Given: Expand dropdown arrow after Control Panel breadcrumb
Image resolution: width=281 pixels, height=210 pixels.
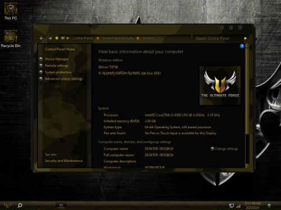Looking at the screenshot, I should 98,38.
